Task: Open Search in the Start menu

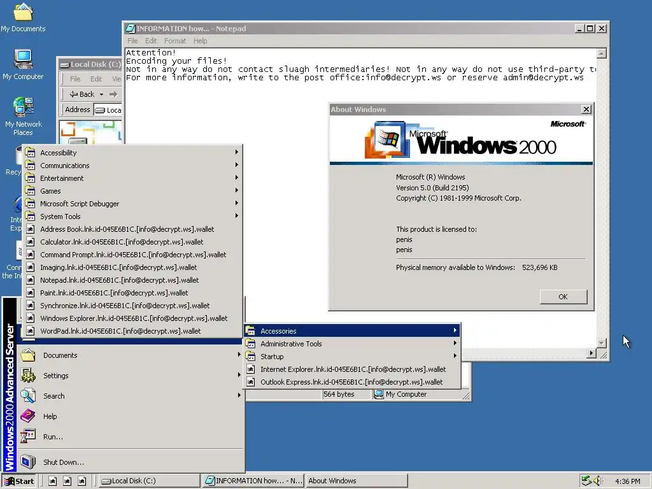Action: pos(131,396)
